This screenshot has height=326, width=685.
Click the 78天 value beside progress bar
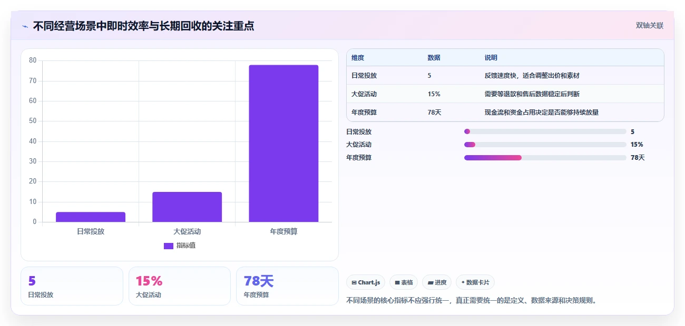(x=638, y=158)
